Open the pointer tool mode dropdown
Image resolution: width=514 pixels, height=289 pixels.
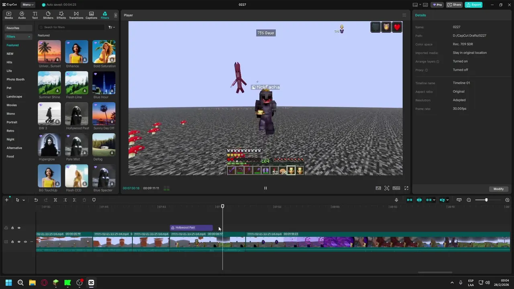coord(24,200)
